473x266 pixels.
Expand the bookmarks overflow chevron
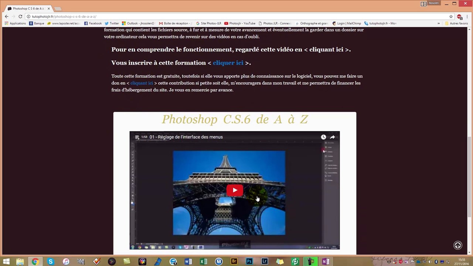coord(439,23)
